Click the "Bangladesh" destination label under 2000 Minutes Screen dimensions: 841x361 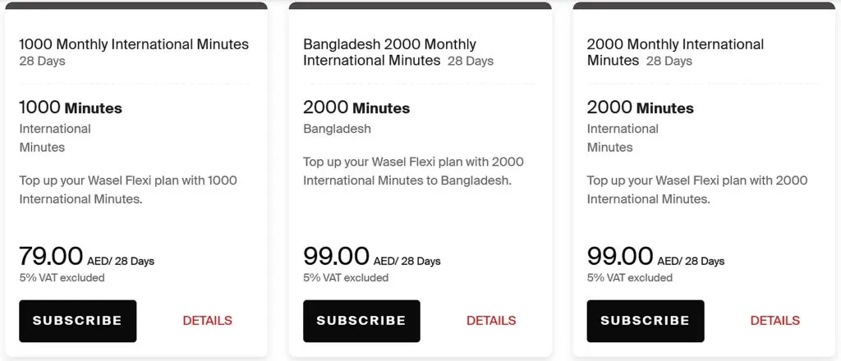coord(337,129)
